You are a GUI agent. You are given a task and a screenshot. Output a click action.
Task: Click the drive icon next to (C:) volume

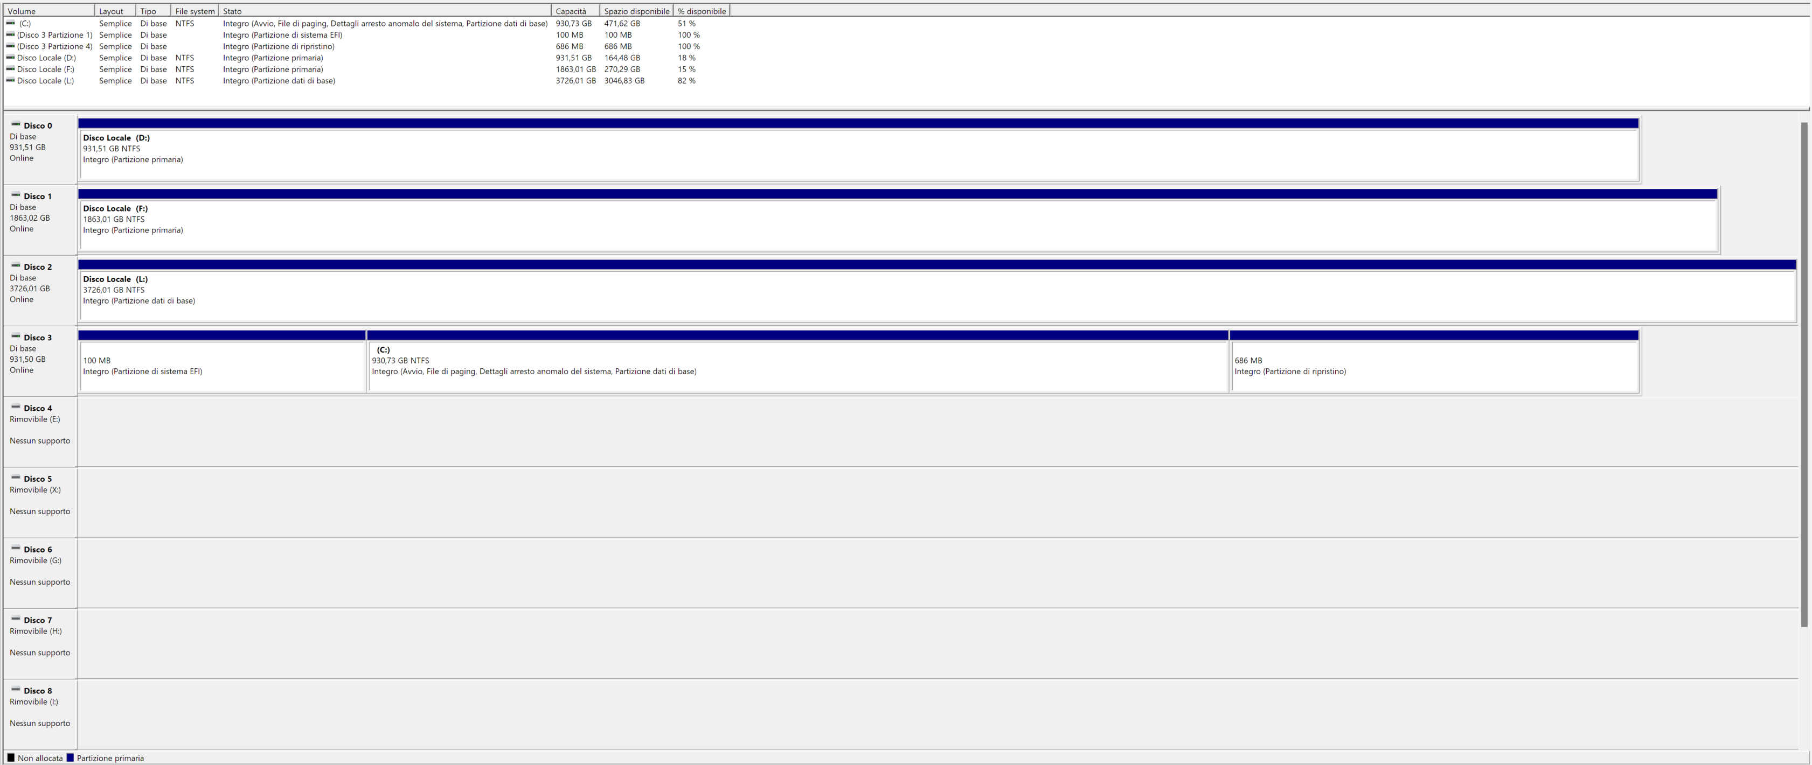[x=11, y=23]
